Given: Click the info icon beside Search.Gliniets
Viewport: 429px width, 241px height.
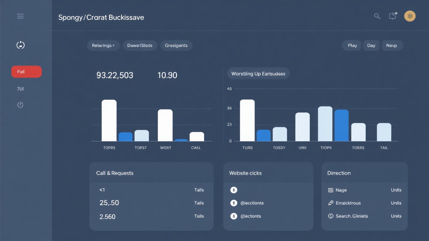Looking at the screenshot, I should (x=331, y=216).
